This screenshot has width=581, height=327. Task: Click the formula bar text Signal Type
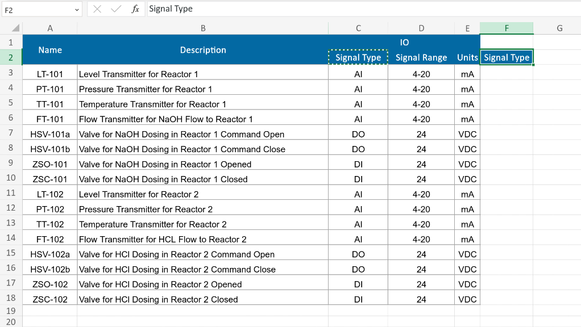point(171,9)
